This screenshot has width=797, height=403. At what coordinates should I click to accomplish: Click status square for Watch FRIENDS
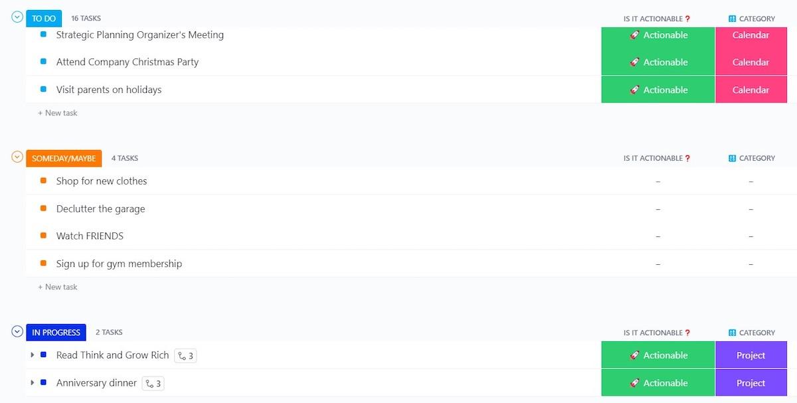[x=43, y=236]
